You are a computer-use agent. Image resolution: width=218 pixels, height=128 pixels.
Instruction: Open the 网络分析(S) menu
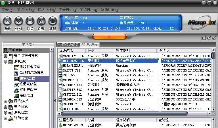point(47,10)
